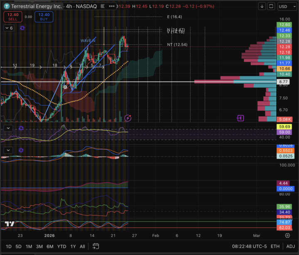Image resolution: width=299 pixels, height=255 pixels.
Task: Click the download arrow icon at top right
Action: coord(262,6)
